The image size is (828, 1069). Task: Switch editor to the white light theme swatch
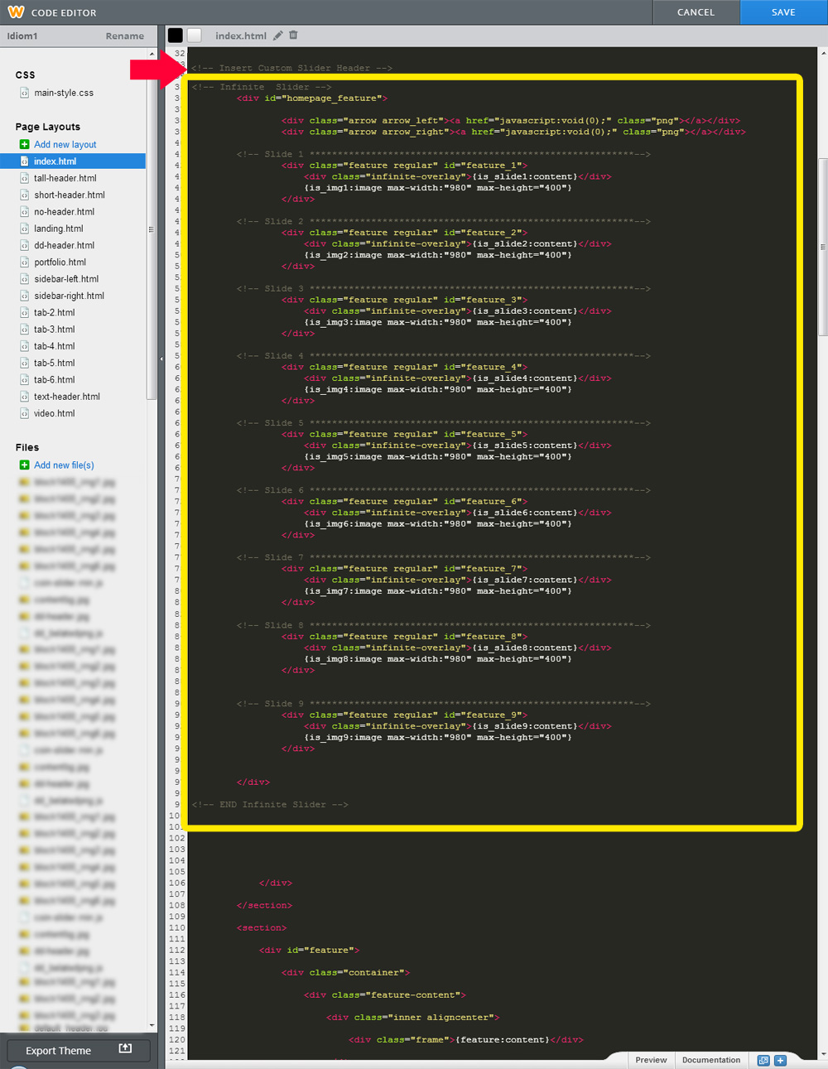click(x=195, y=35)
